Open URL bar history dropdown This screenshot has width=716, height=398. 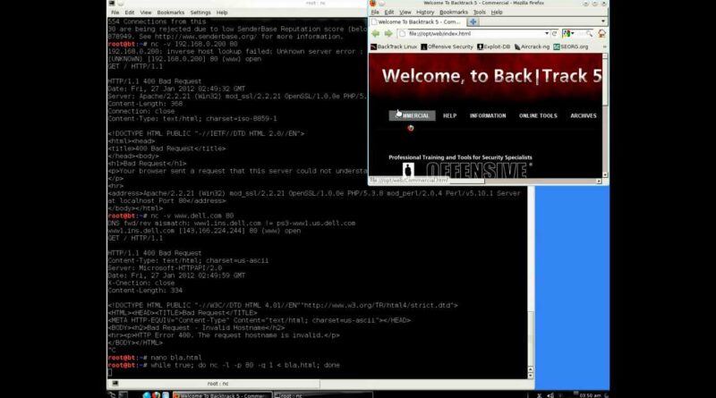tap(547, 34)
